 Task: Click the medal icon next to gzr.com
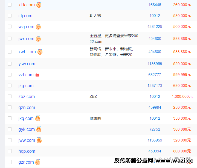38,162
